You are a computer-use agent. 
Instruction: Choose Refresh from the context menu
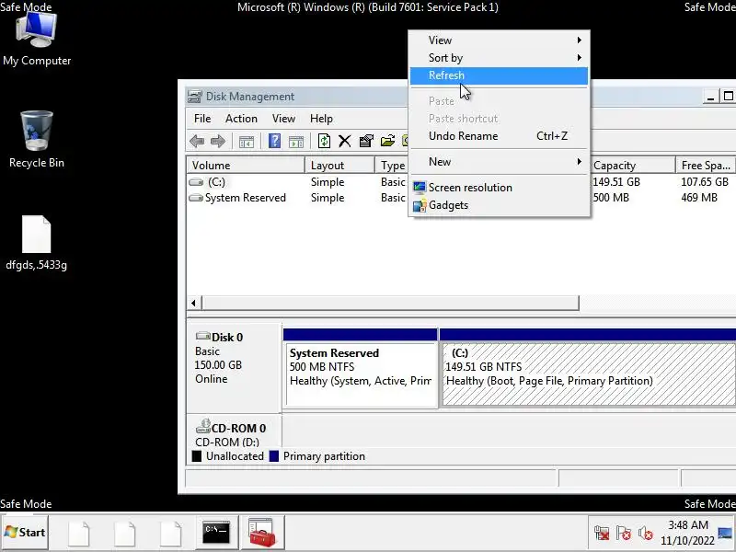(x=499, y=75)
